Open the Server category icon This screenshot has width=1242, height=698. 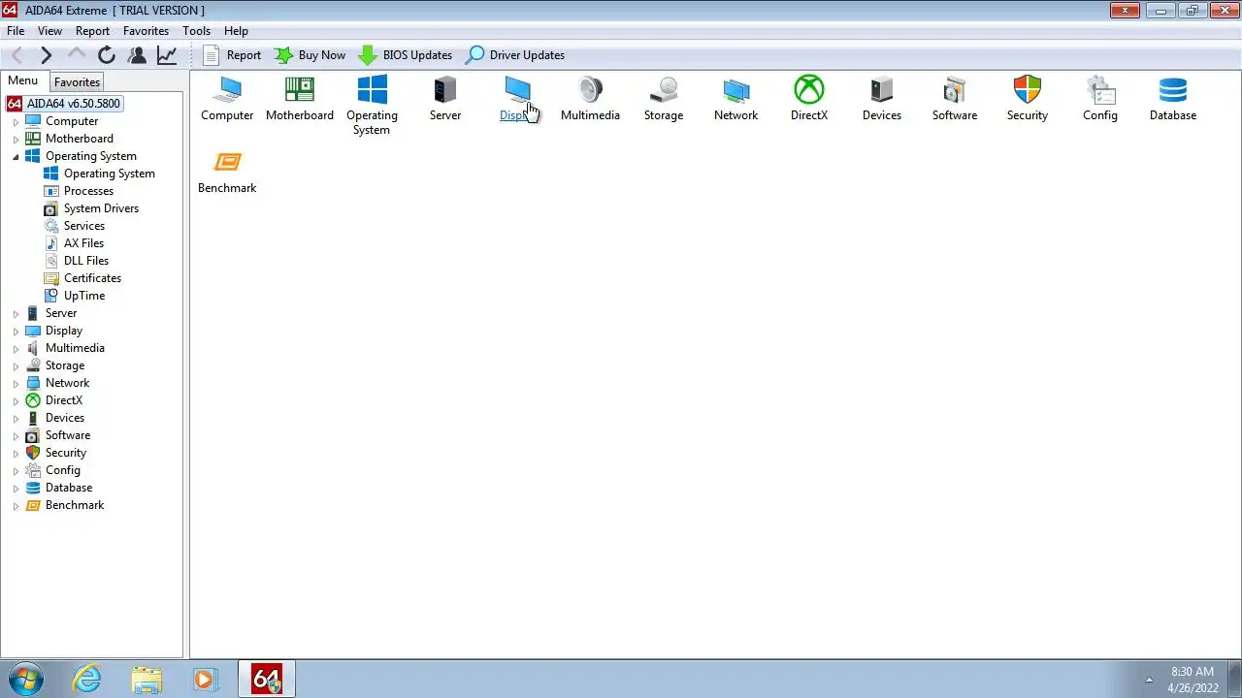445,99
